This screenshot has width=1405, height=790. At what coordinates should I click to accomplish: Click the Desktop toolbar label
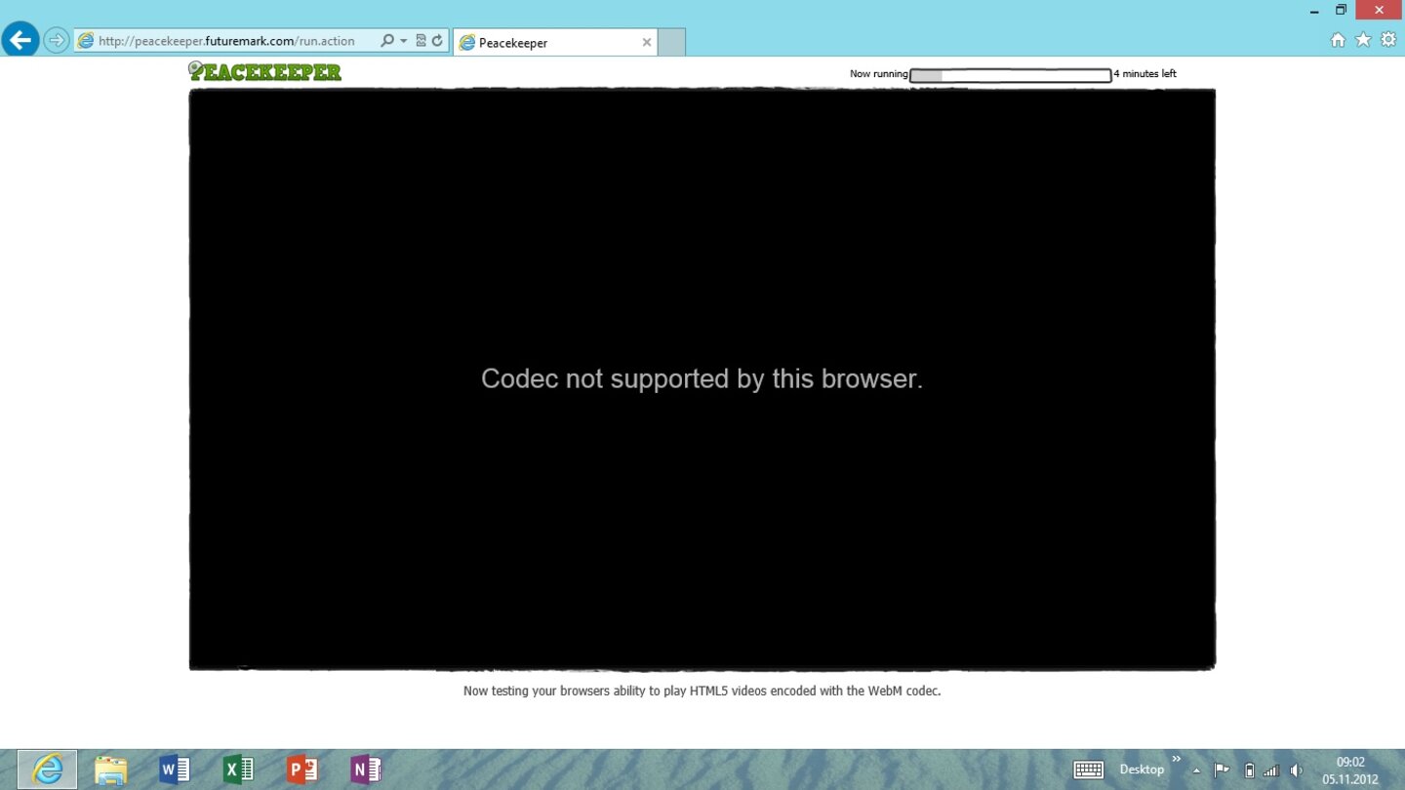click(1142, 770)
